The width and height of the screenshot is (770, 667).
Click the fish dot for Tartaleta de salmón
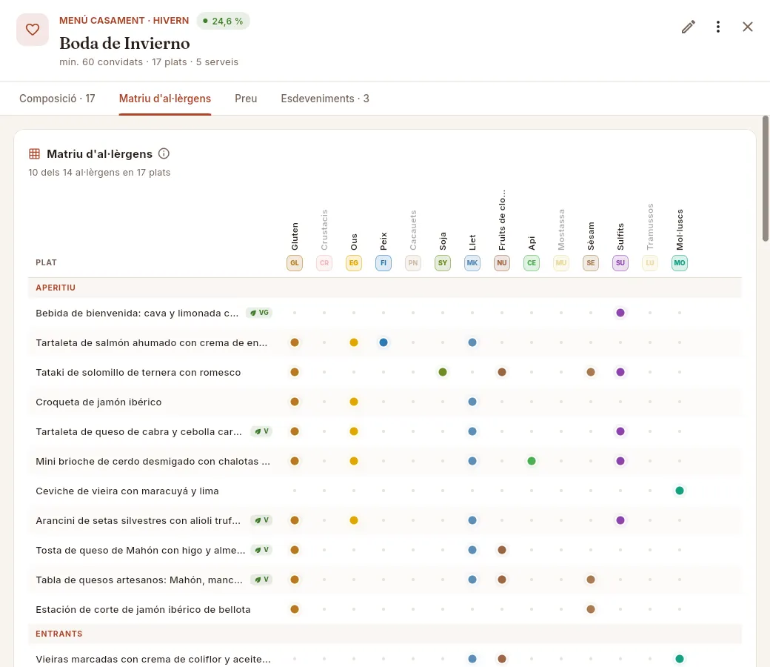(384, 342)
